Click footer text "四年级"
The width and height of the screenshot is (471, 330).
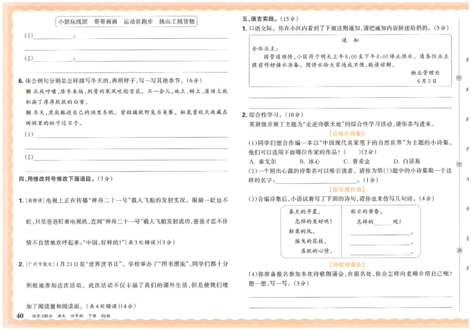tap(77, 316)
